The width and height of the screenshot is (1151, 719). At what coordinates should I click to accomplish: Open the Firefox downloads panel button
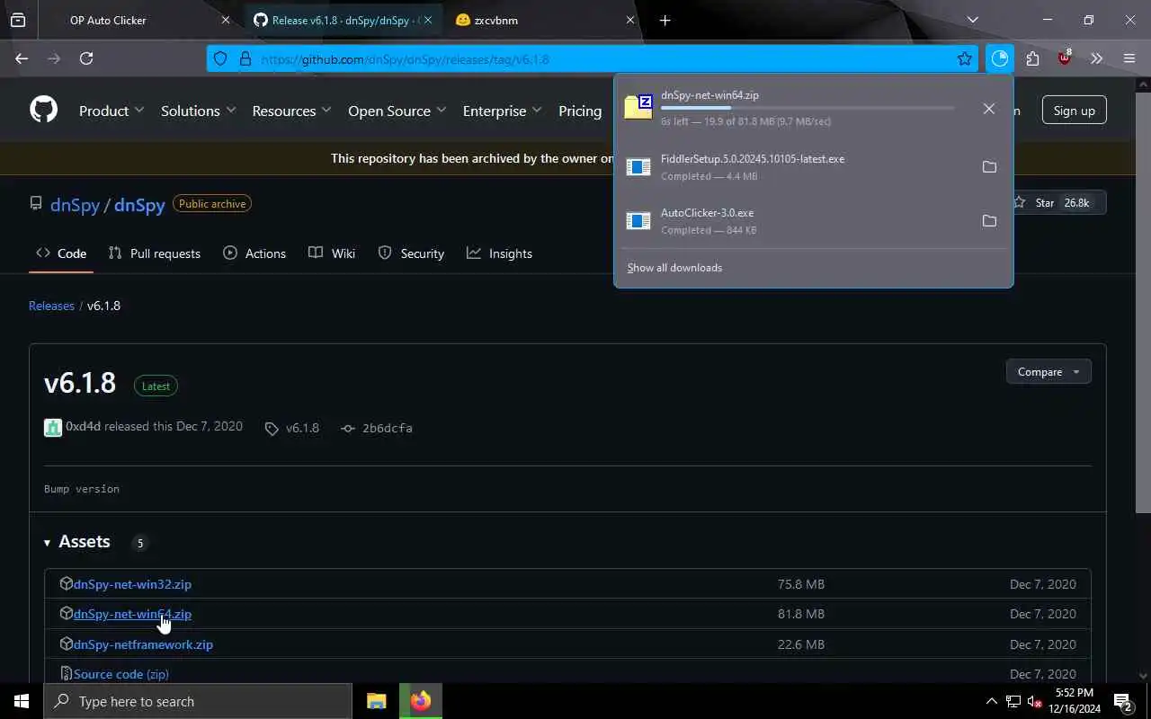click(x=1000, y=58)
